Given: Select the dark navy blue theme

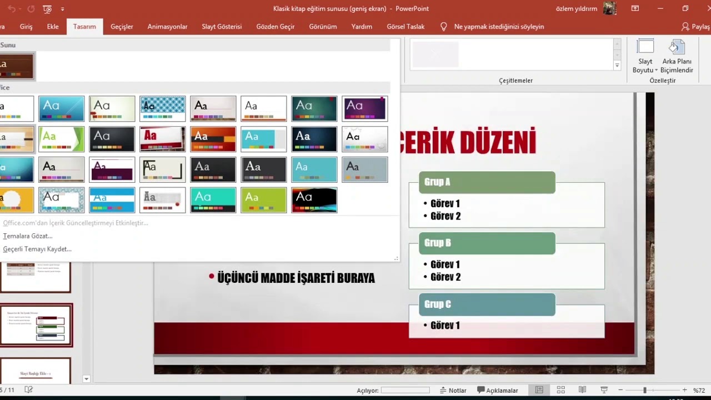Looking at the screenshot, I should click(314, 139).
